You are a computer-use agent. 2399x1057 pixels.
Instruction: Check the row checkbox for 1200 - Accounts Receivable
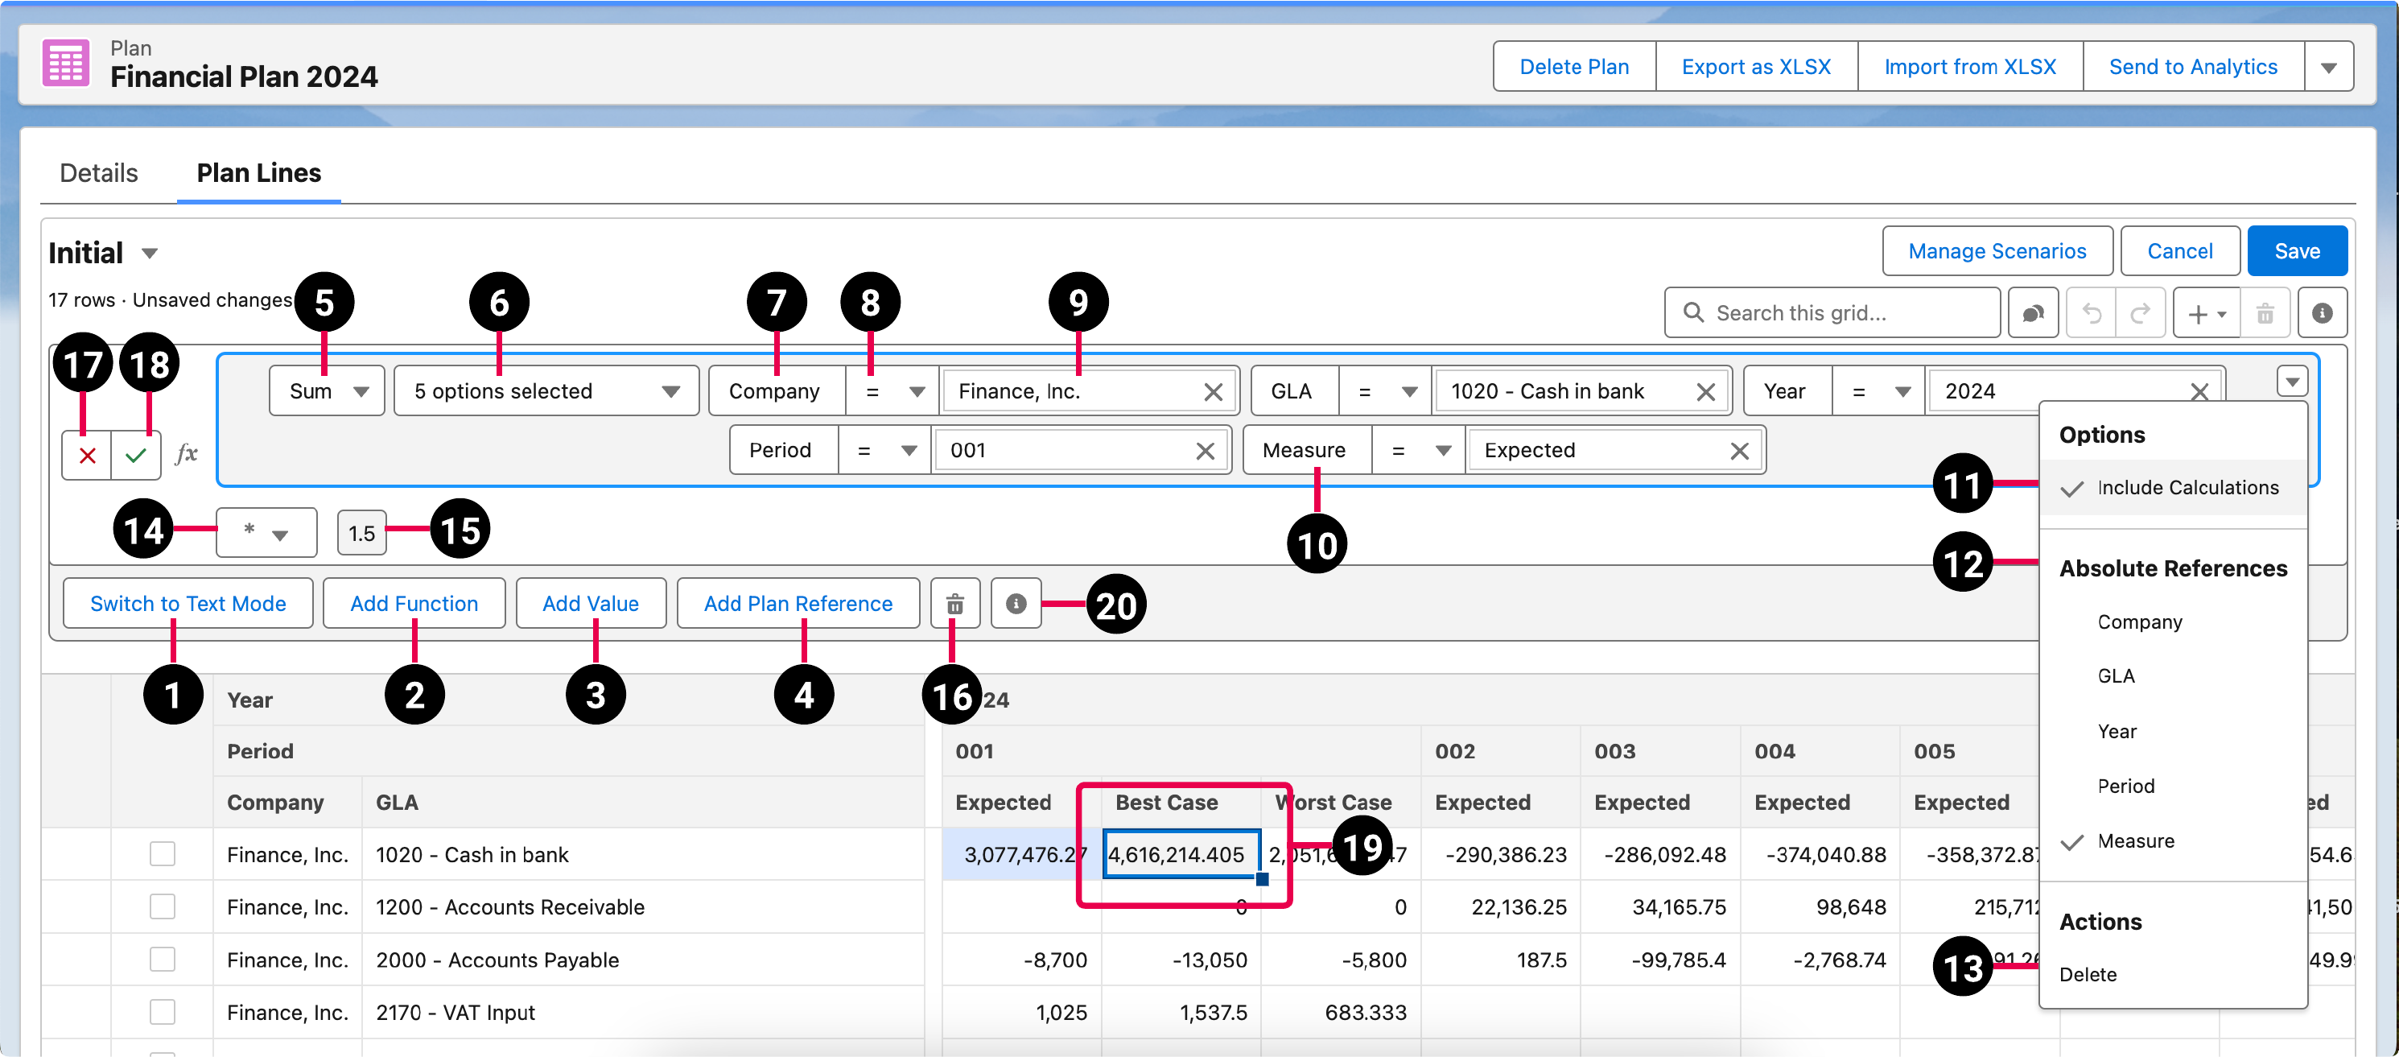pos(163,906)
